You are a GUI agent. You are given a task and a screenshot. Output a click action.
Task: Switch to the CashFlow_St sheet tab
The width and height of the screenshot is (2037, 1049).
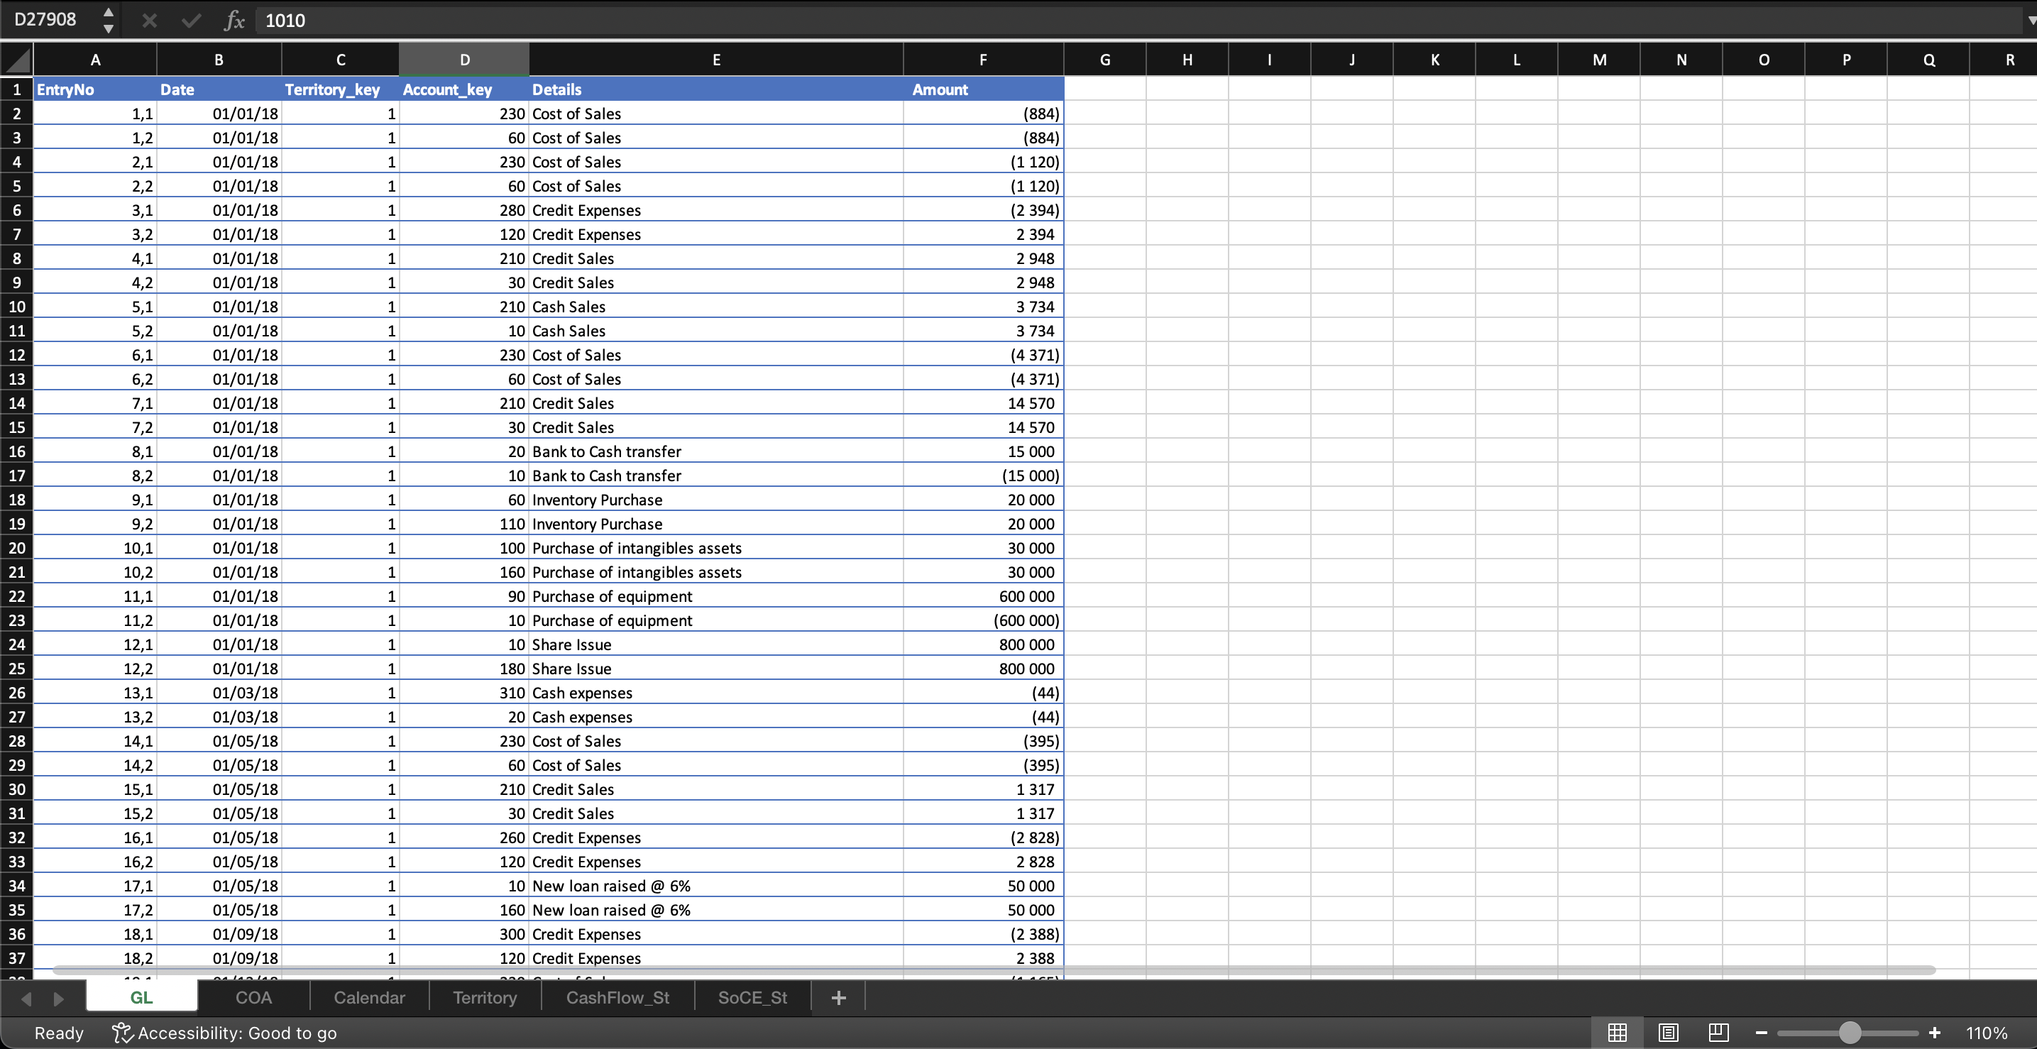click(617, 998)
